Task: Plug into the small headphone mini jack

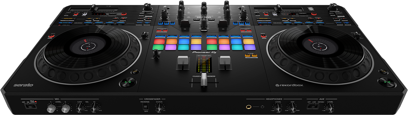Action: pos(262,107)
